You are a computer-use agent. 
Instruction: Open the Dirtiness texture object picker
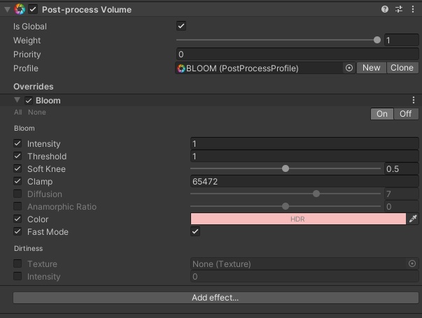coord(412,264)
